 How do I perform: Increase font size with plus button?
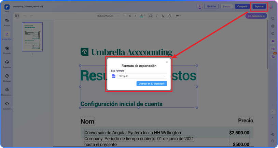click(135, 16)
